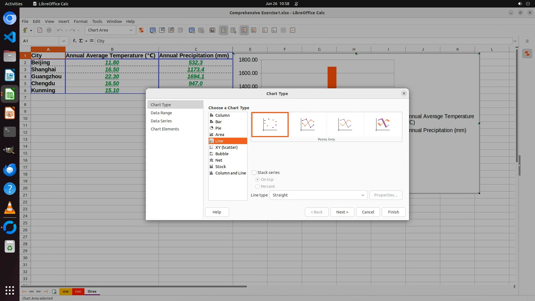This screenshot has height=301, width=535.
Task: Open the Line type dropdown
Action: [318, 195]
